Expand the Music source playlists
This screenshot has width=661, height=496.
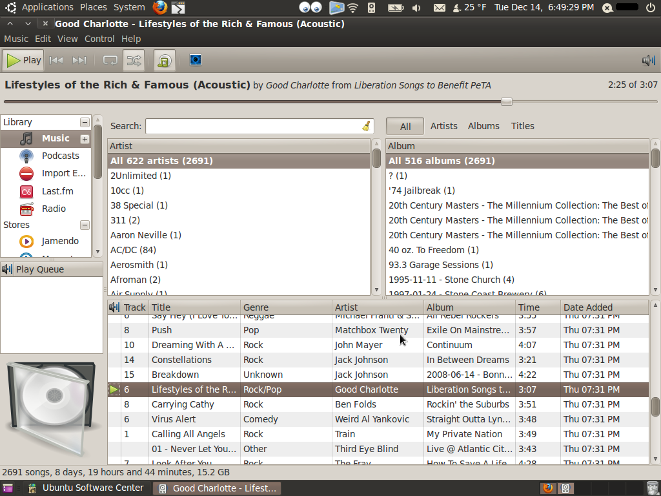tap(85, 139)
